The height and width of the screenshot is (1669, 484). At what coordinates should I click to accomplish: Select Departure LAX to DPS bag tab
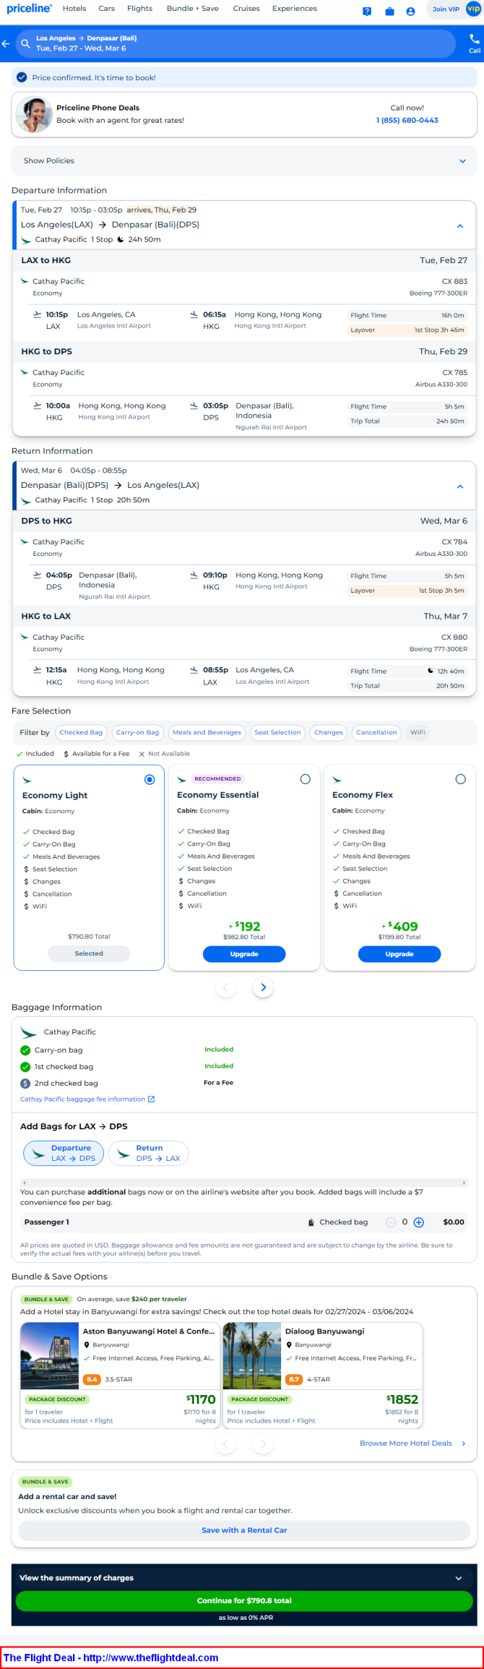(64, 1153)
